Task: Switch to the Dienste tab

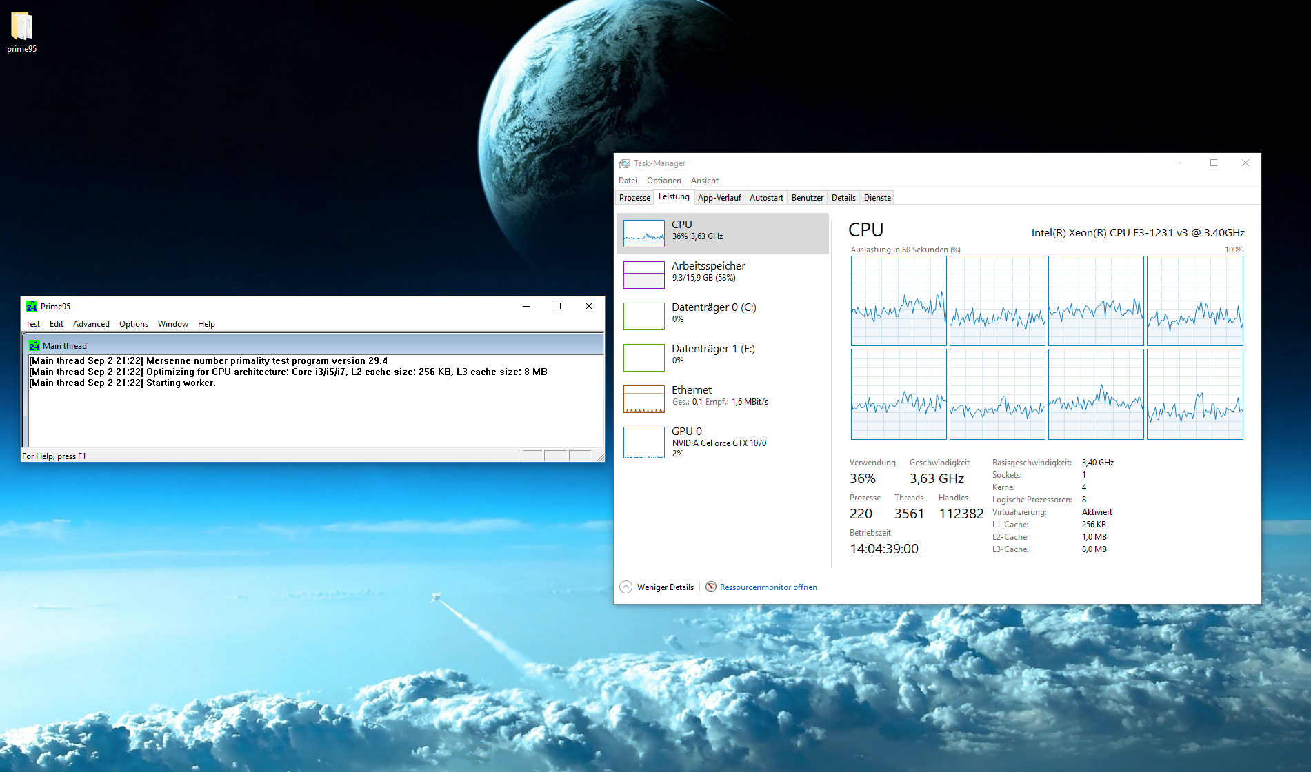Action: (x=877, y=198)
